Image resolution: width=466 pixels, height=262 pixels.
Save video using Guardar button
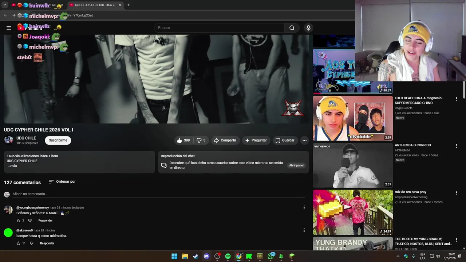pos(285,140)
